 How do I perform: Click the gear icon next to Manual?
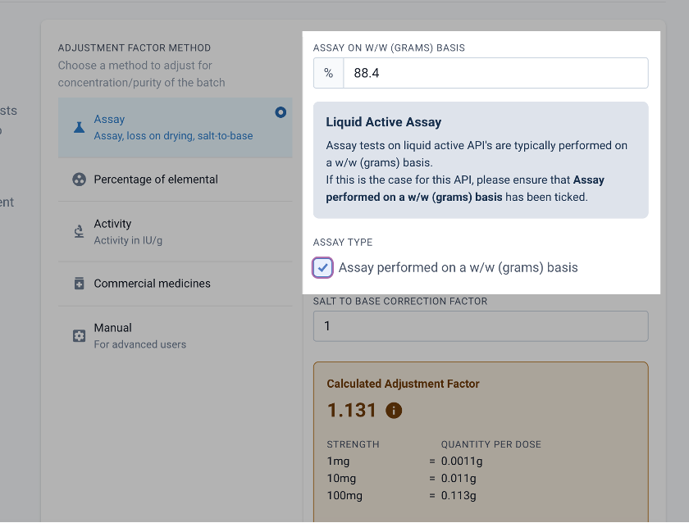(78, 335)
